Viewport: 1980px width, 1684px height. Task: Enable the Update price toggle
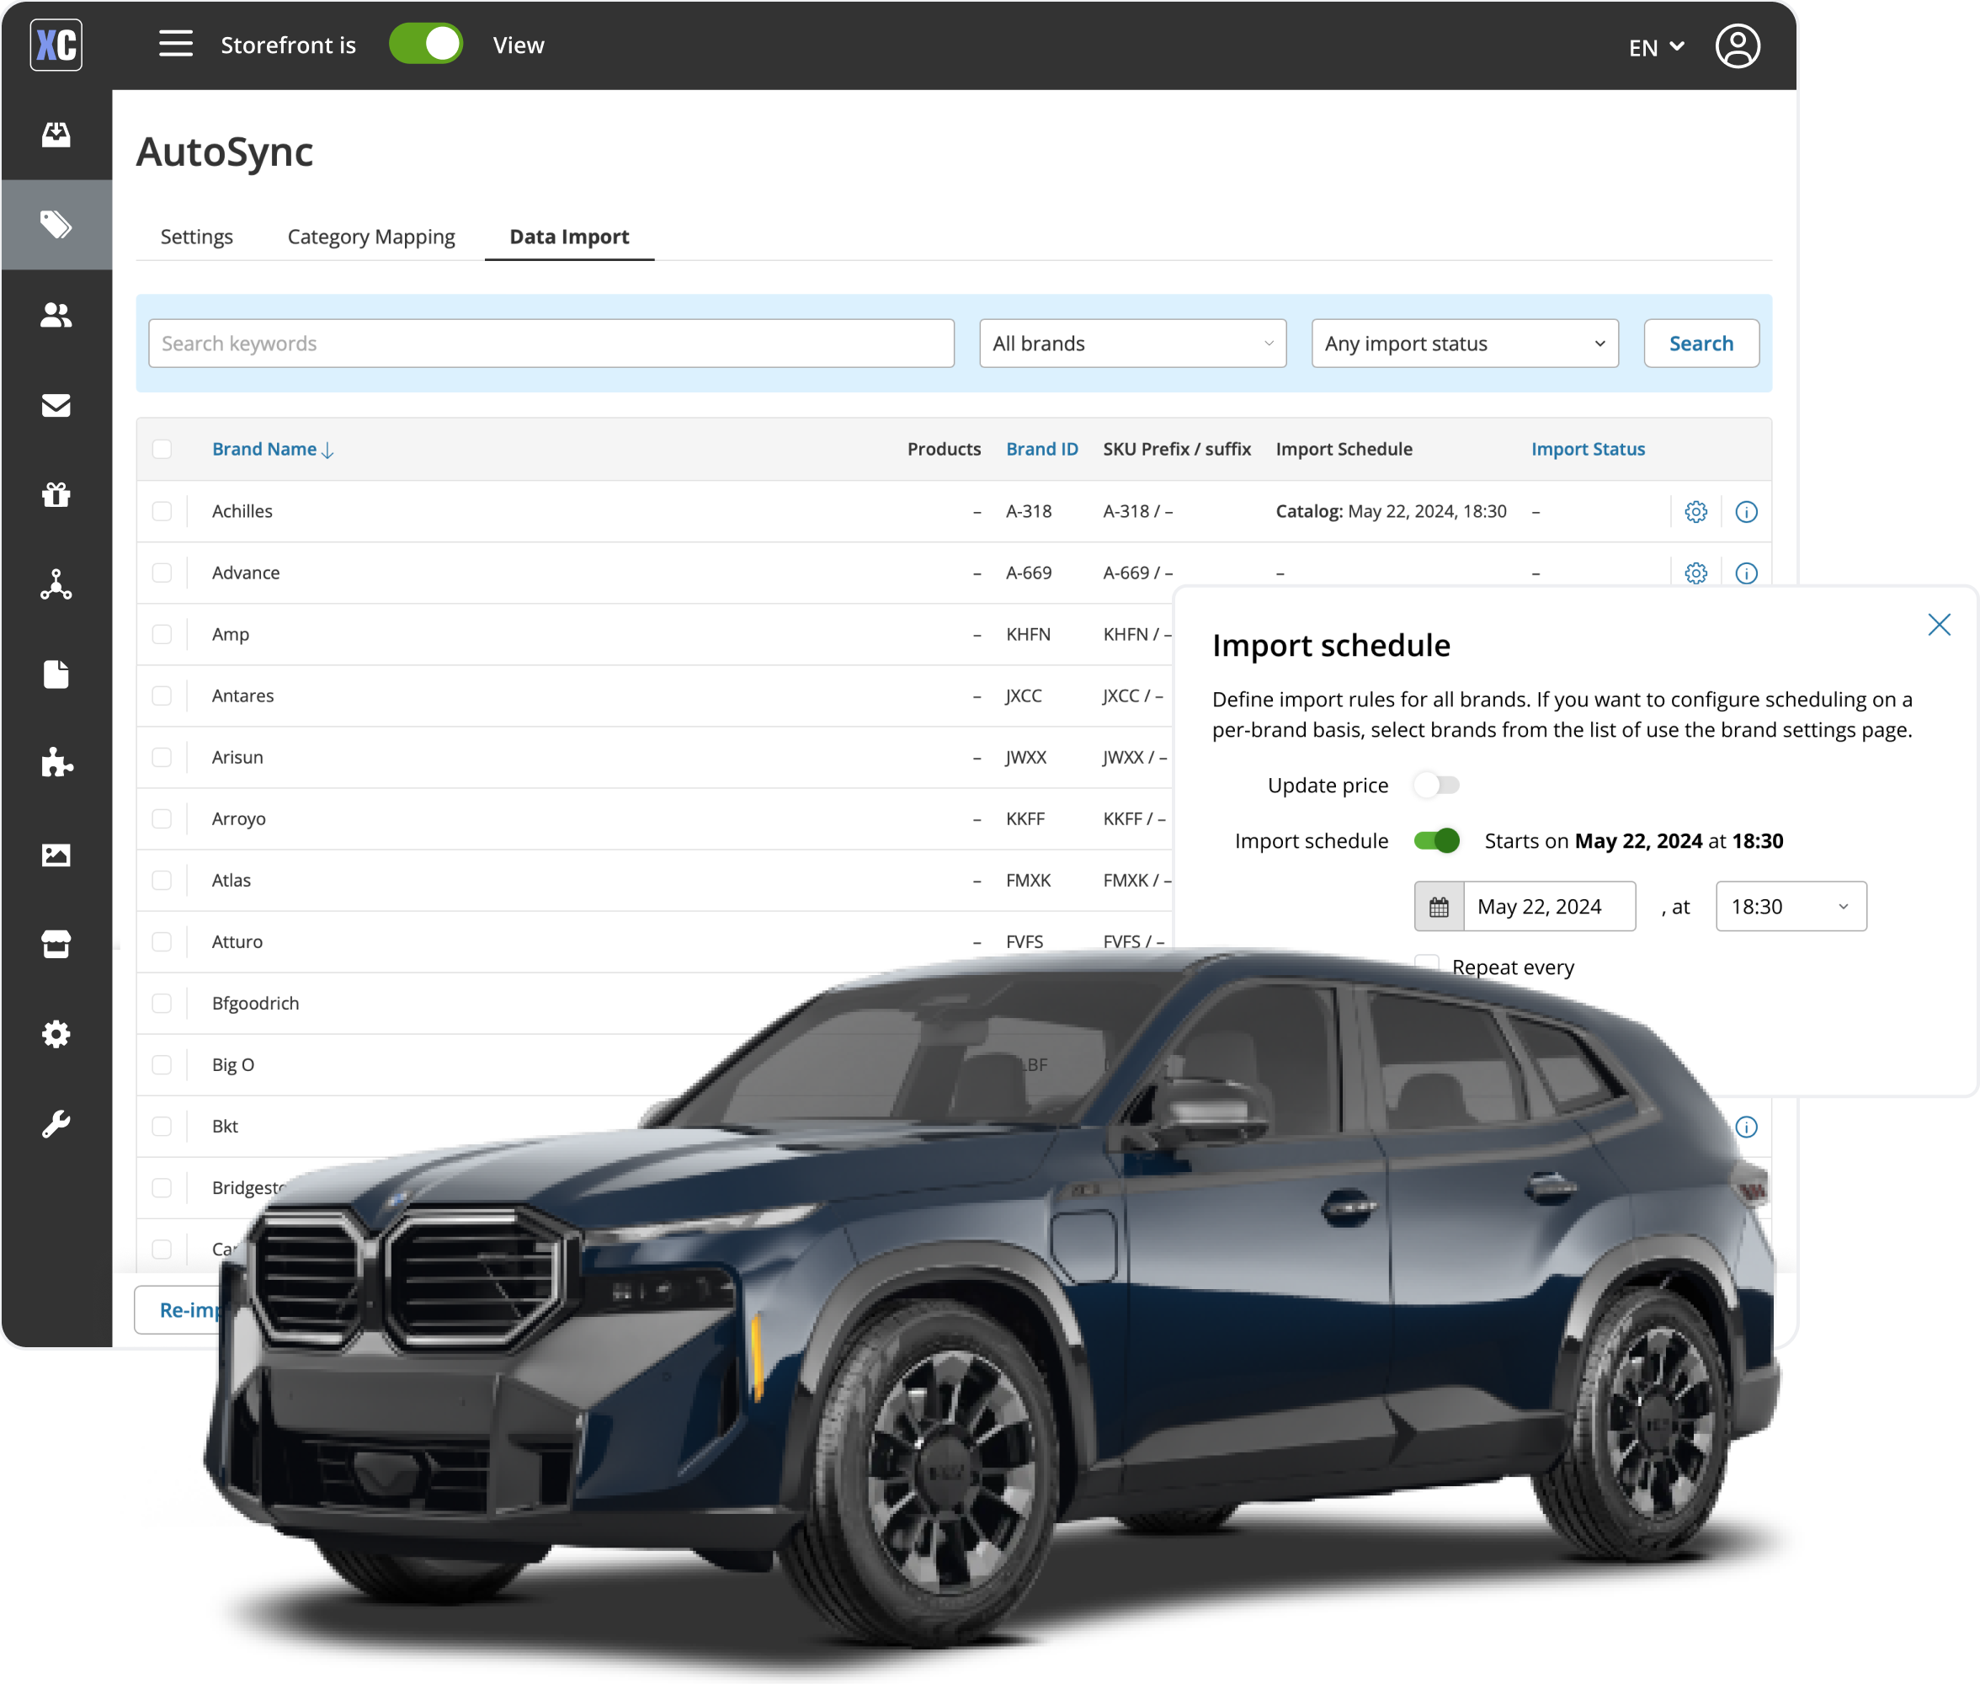1436,785
